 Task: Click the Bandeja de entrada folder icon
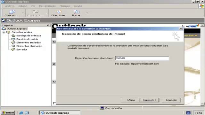click(13, 35)
